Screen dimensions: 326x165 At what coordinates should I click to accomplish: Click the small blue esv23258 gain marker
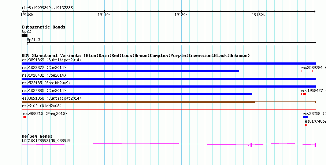(305, 117)
